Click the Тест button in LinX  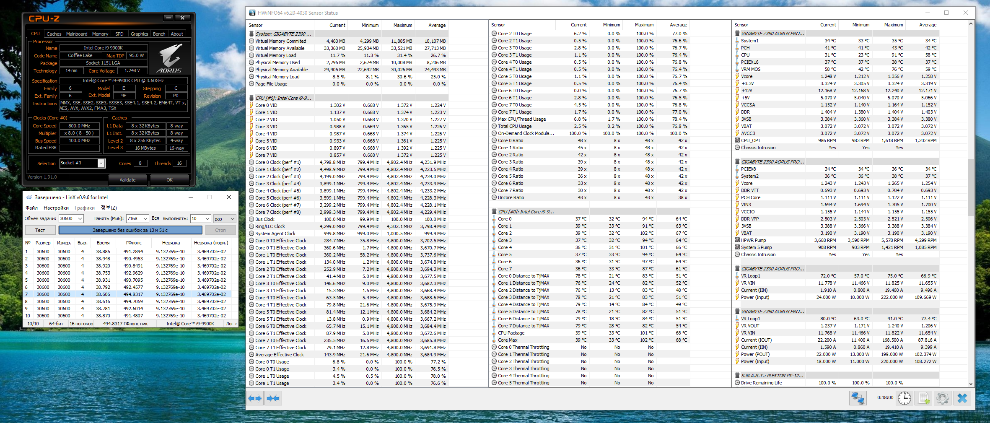pos(40,230)
